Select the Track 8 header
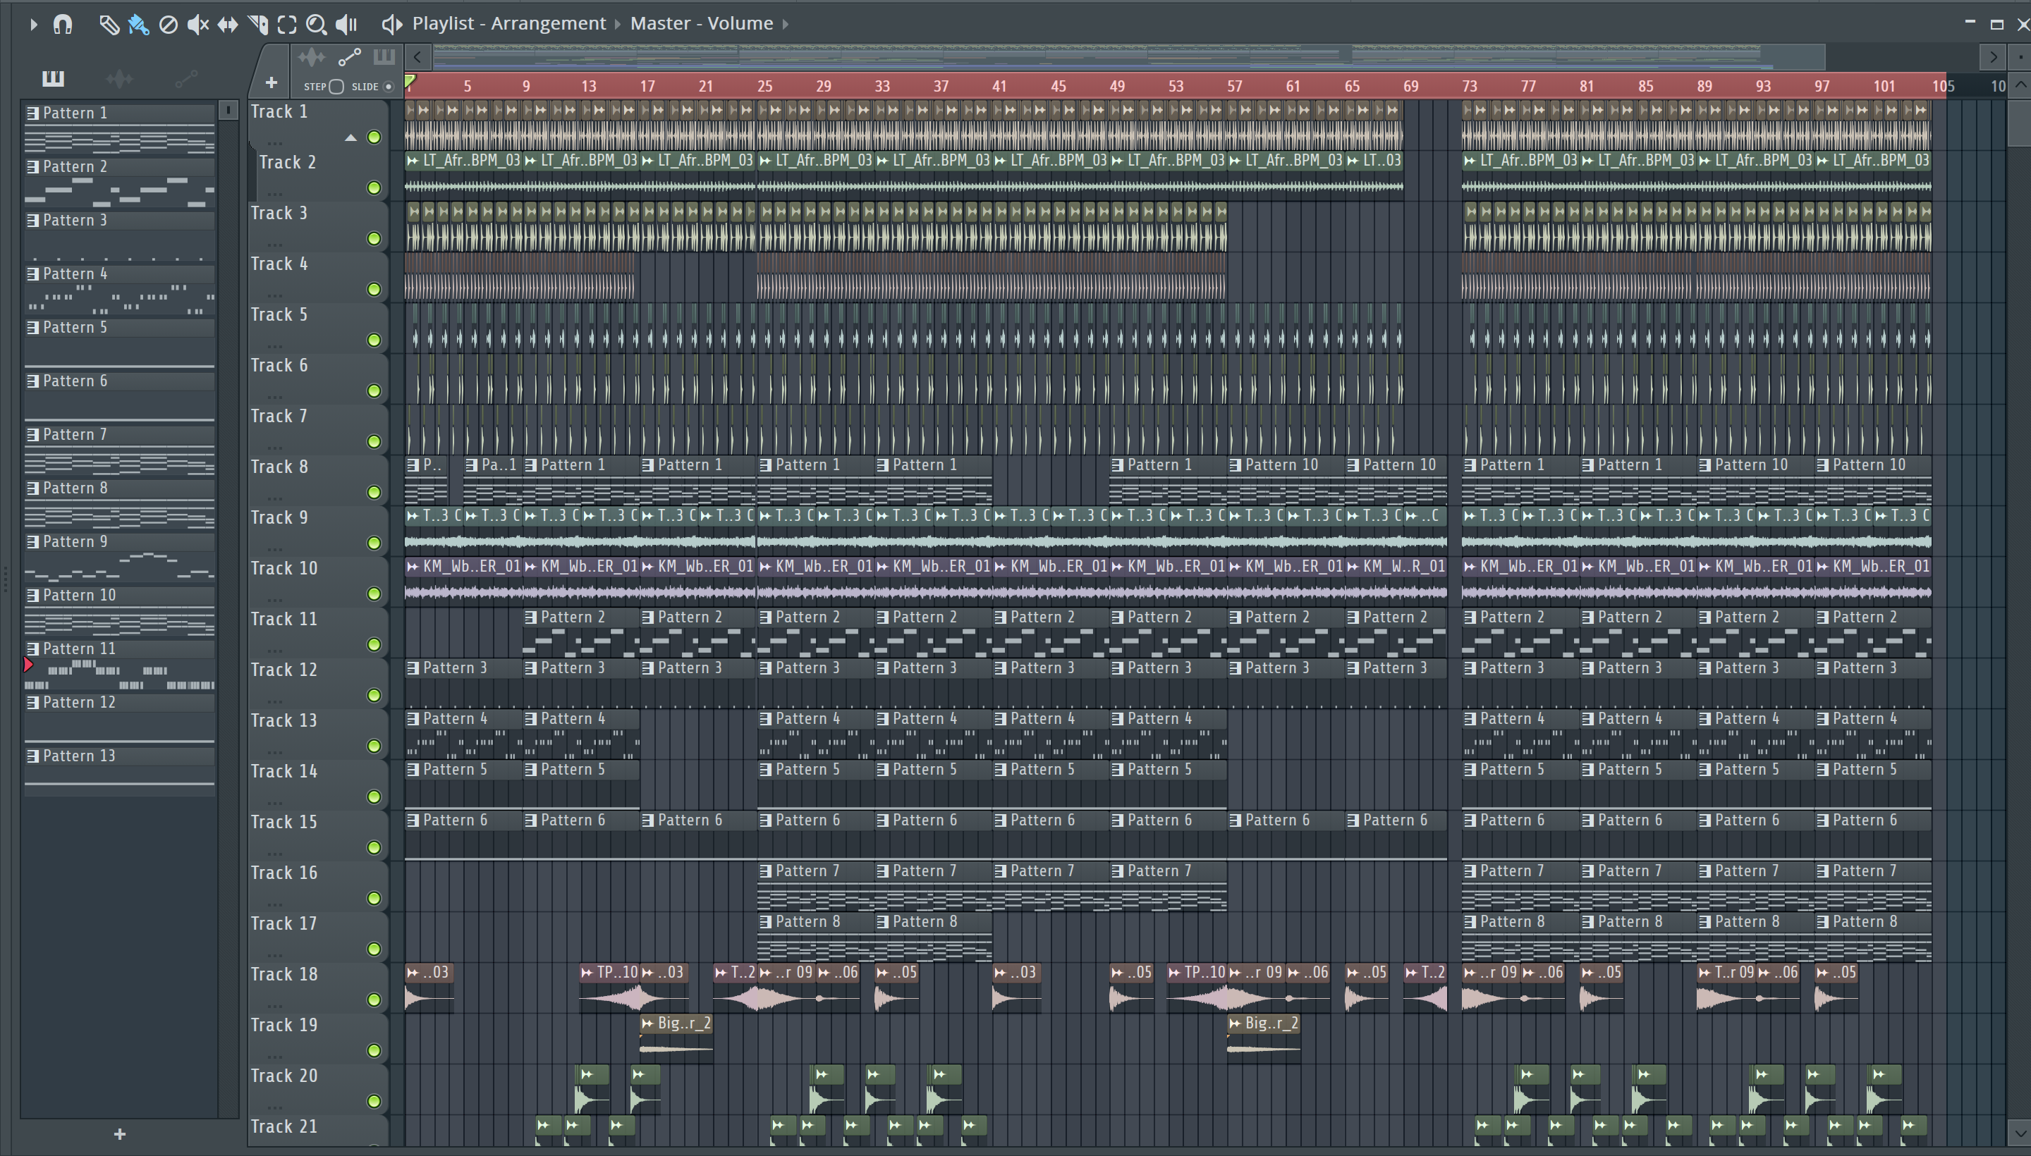Viewport: 2031px width, 1156px height. (x=318, y=479)
